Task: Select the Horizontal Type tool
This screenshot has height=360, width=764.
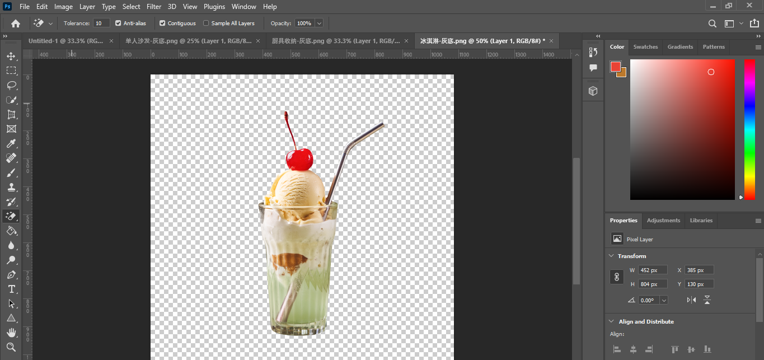Action: coord(11,289)
